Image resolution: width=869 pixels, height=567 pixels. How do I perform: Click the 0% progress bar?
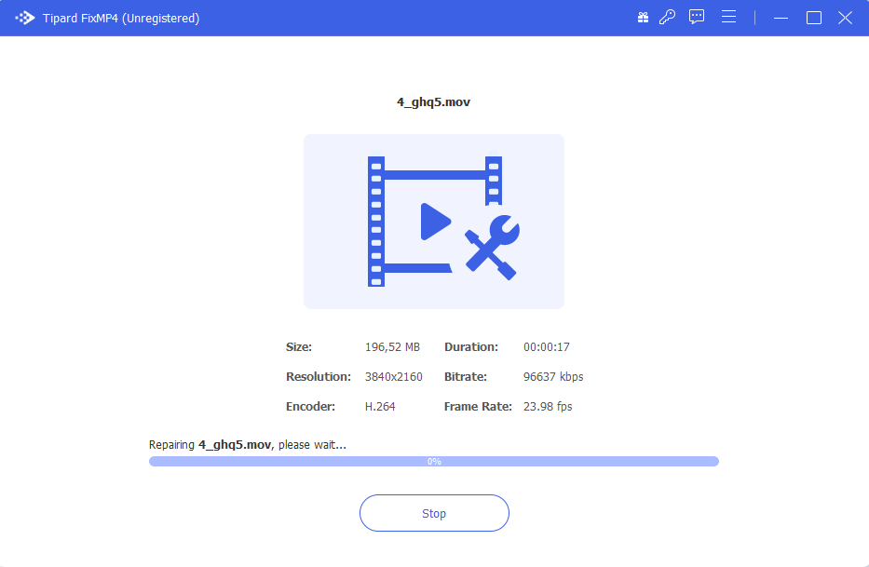(433, 461)
